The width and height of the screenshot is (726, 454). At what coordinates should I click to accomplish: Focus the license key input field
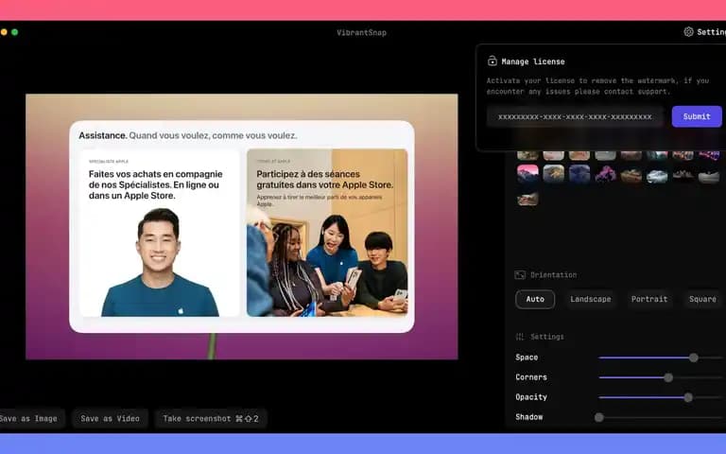point(575,116)
